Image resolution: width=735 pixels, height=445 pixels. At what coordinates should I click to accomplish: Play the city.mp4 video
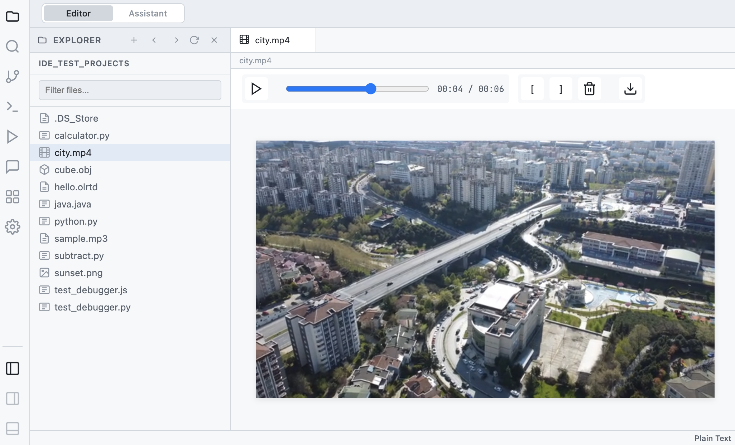[x=256, y=89]
